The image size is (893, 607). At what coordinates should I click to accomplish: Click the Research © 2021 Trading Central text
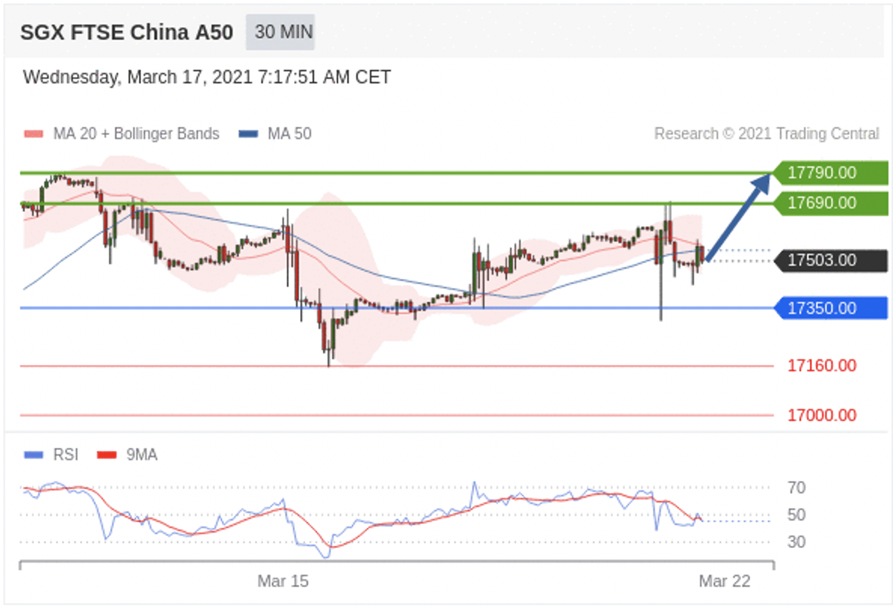click(766, 134)
